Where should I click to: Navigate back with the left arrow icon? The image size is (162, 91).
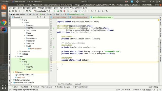[x=20, y=11]
